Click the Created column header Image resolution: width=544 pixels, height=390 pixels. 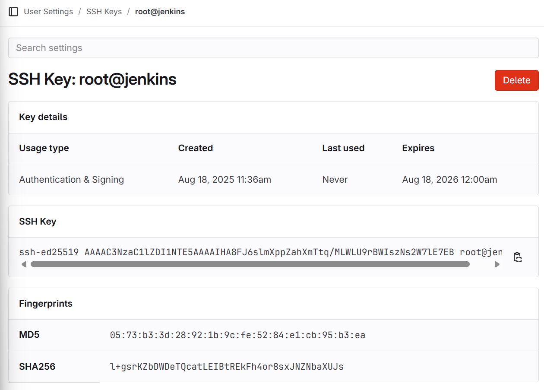(196, 148)
